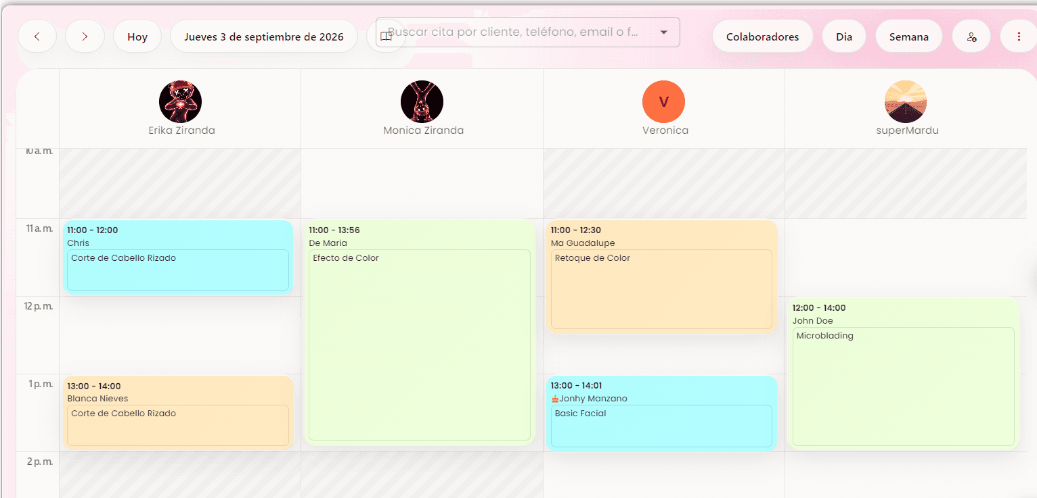This screenshot has height=498, width=1037.
Task: Expand the appointment search dropdown arrow
Action: (663, 32)
